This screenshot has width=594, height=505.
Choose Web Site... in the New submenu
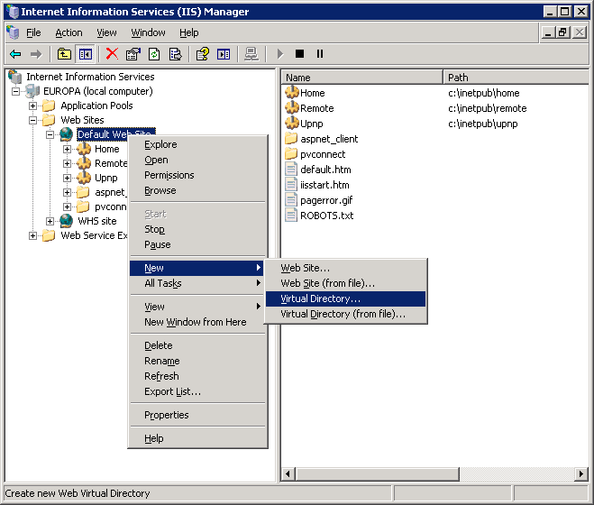click(345, 268)
